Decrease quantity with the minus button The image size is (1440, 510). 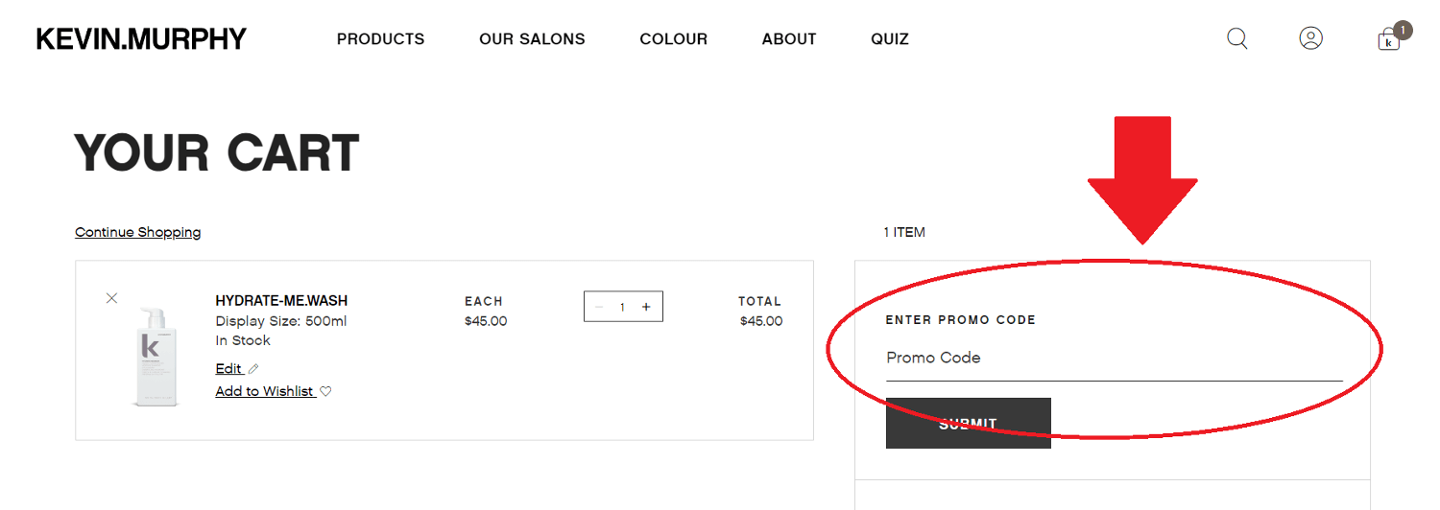pos(599,307)
